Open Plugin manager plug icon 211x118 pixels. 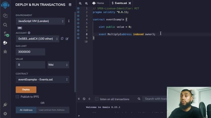click(5, 105)
